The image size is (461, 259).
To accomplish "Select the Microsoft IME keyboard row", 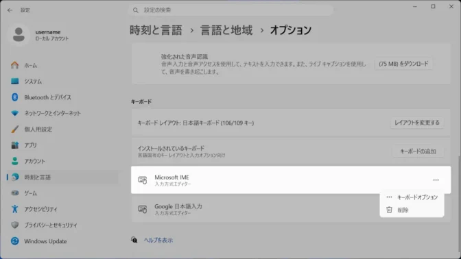I will click(291, 180).
